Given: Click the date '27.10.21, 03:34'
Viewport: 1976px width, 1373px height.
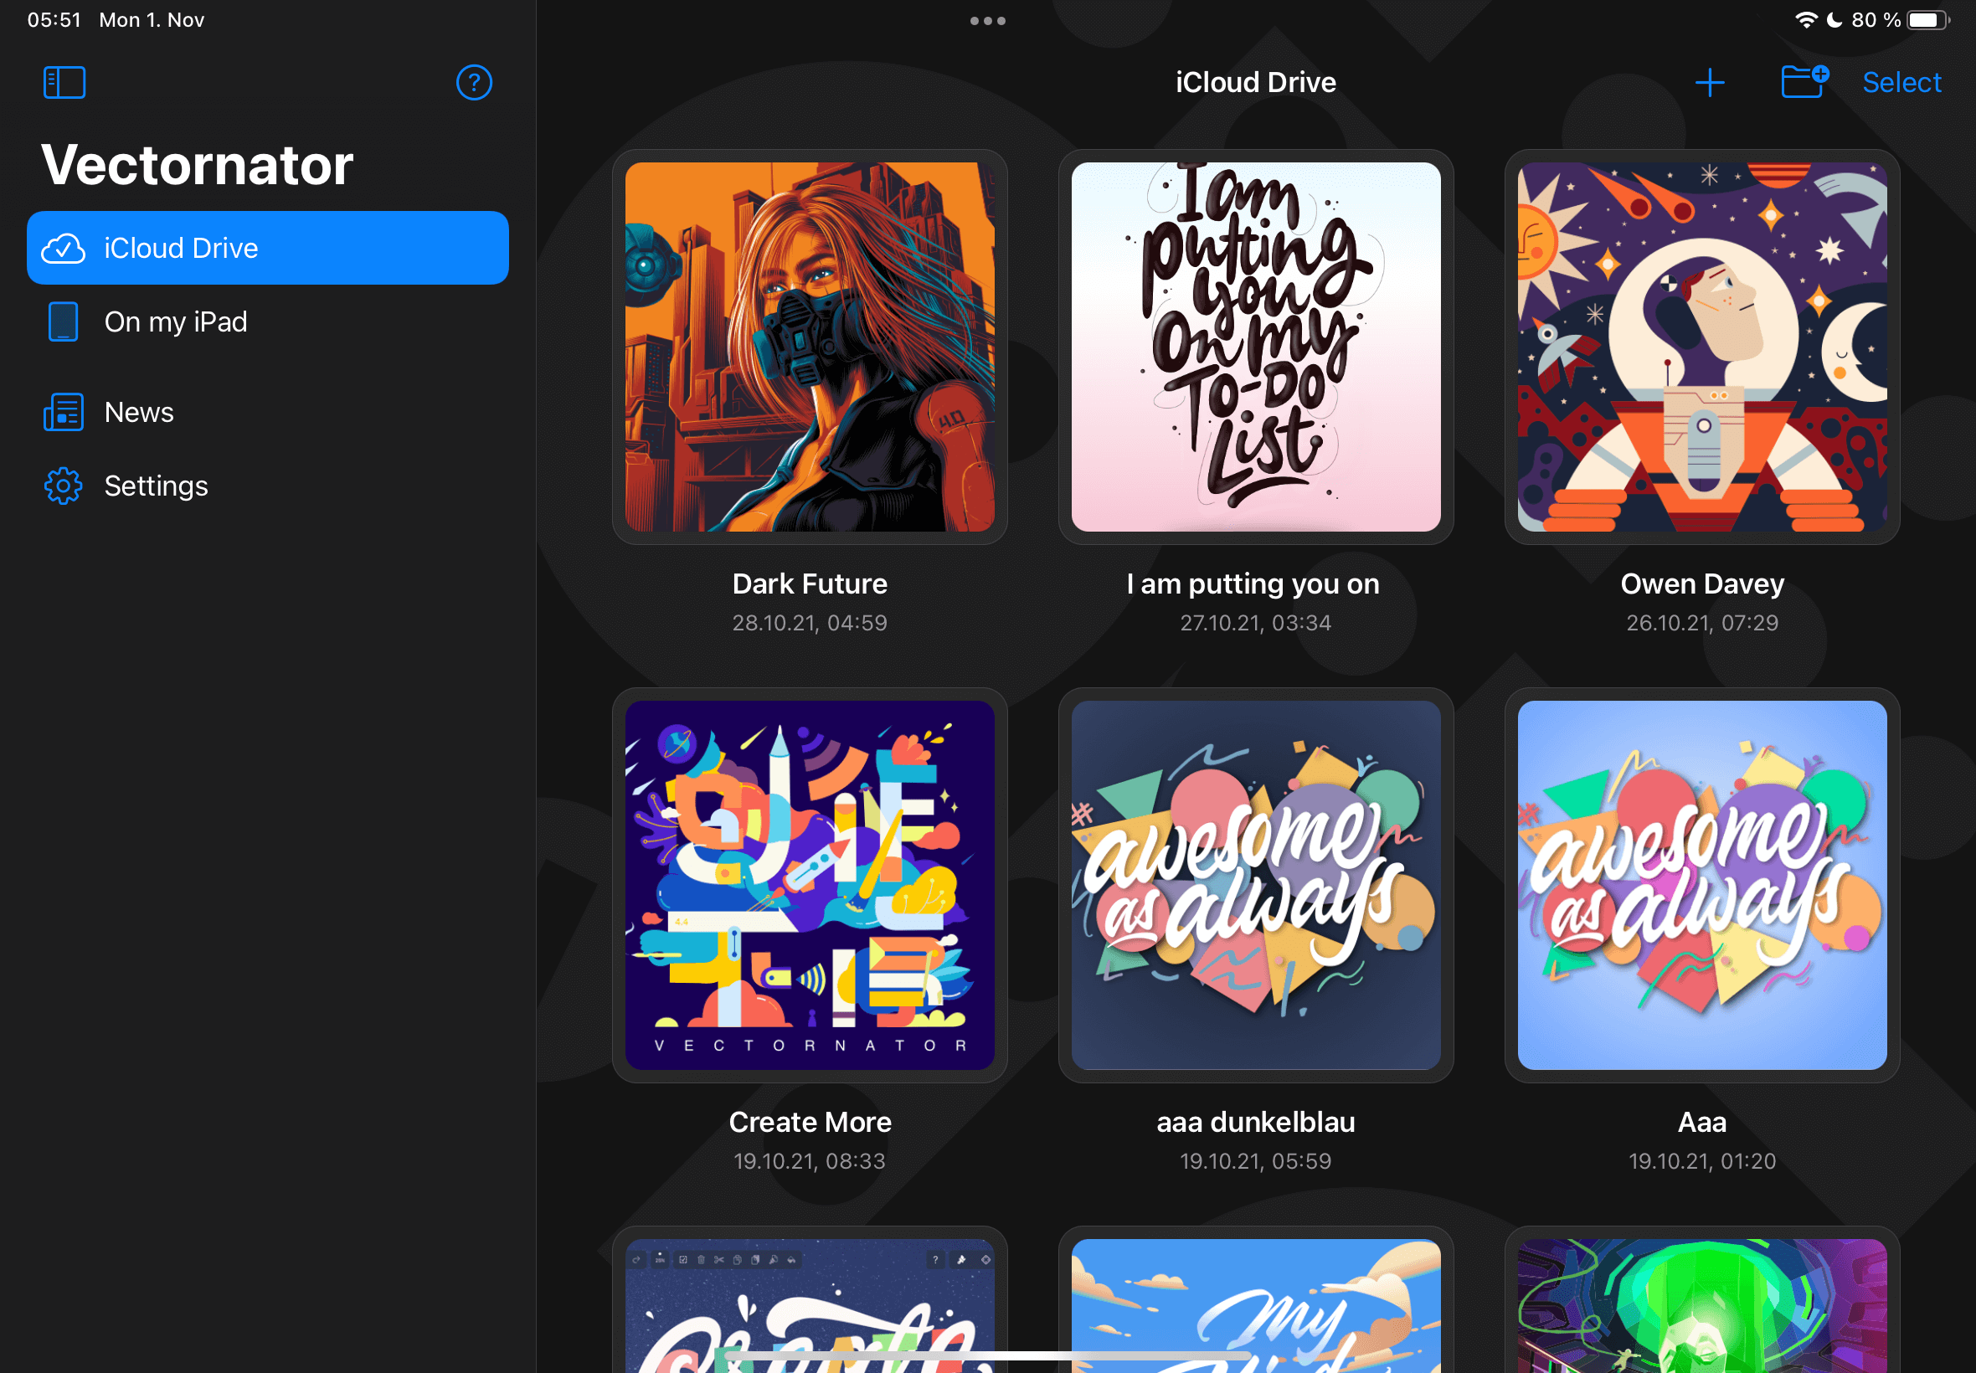Looking at the screenshot, I should 1255,623.
